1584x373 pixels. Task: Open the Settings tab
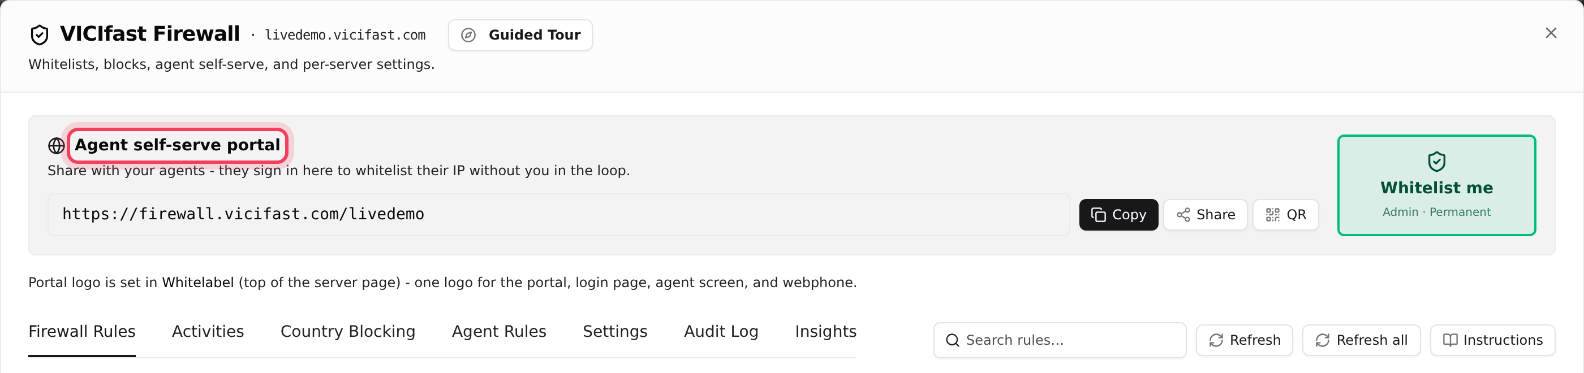pyautogui.click(x=615, y=332)
